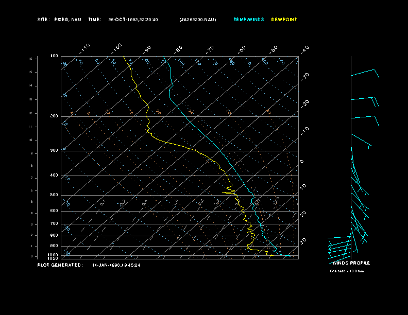Image resolution: width=408 pixels, height=315 pixels.
Task: Click the file name (JA262230.NAU)
Action: [198, 20]
